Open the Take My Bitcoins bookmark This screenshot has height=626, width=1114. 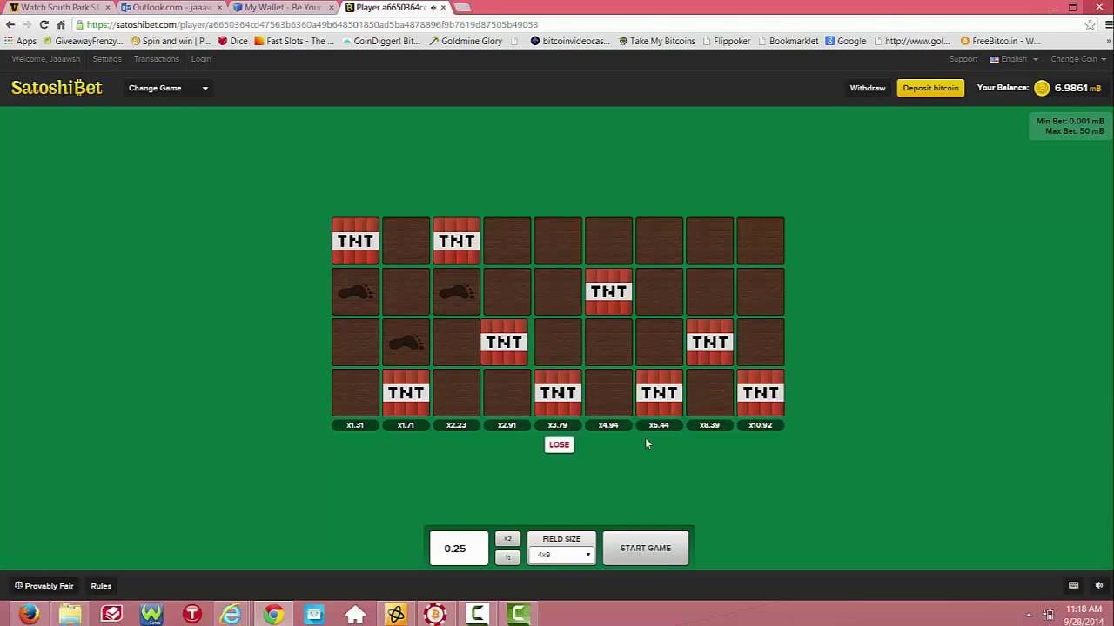point(657,41)
